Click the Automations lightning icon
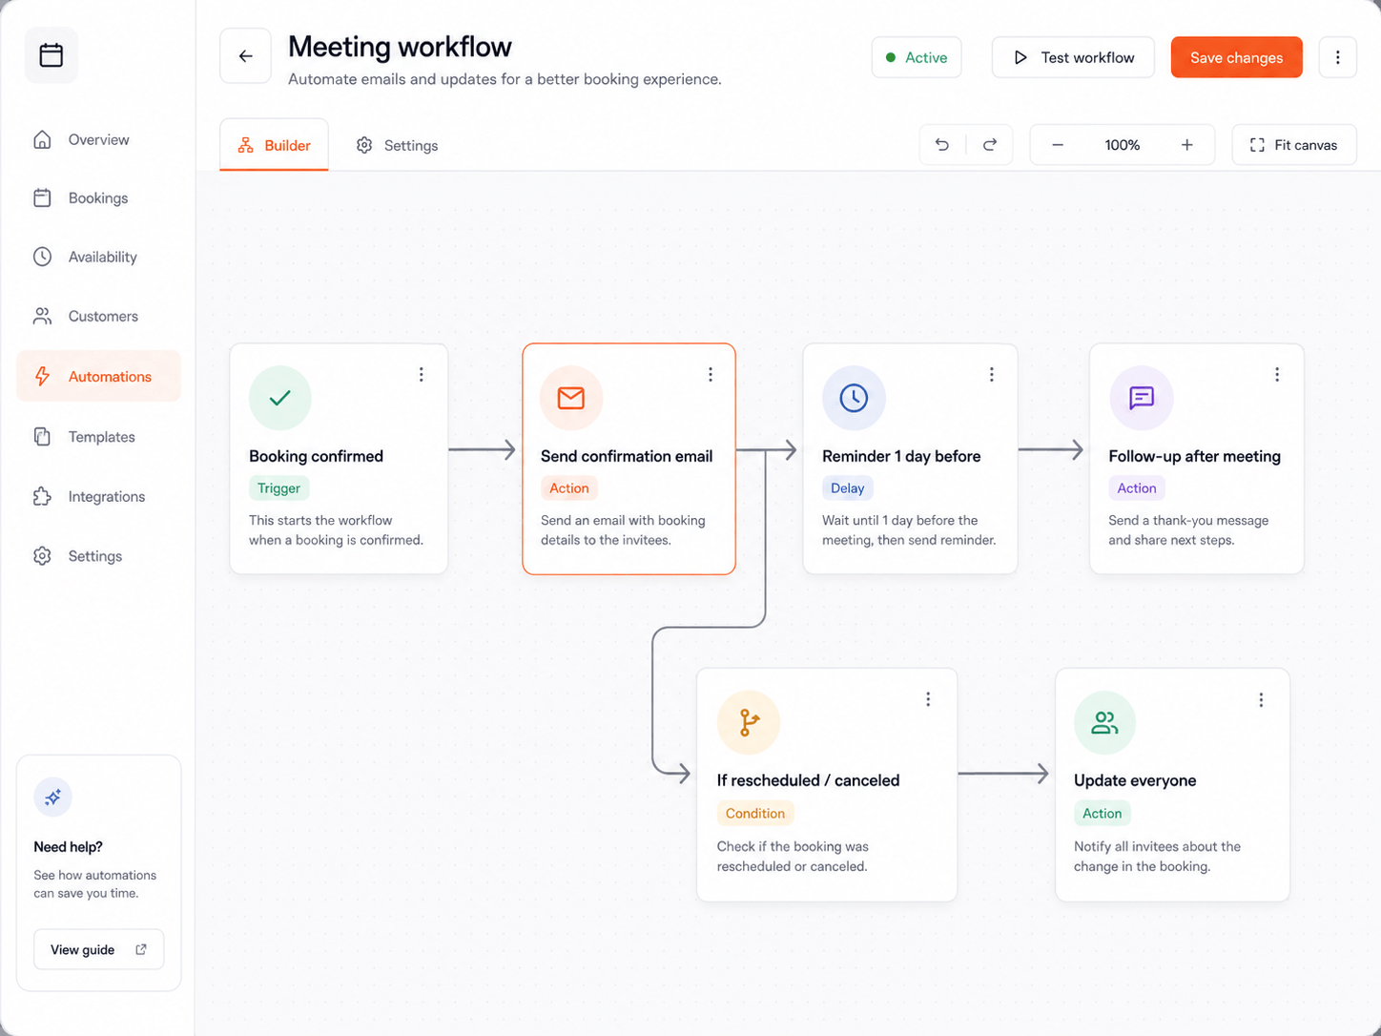 [42, 376]
